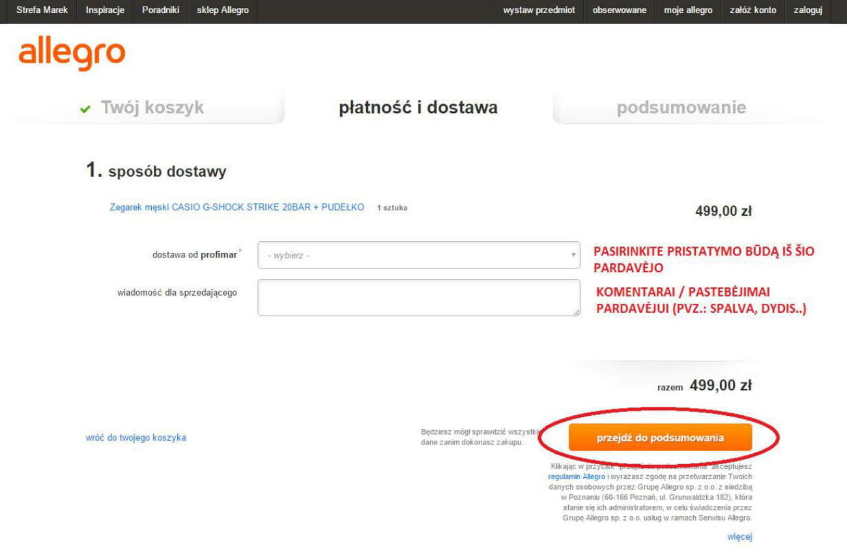Select wystaw przedmiot in top bar
Image resolution: width=847 pixels, height=558 pixels.
coord(539,10)
